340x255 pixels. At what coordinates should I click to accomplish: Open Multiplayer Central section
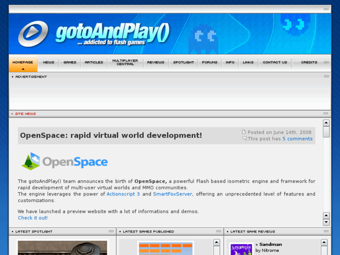pyautogui.click(x=125, y=62)
